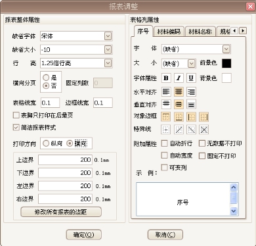Select 是 for 横向分页
The width and height of the screenshot is (256, 246).
tap(46, 78)
